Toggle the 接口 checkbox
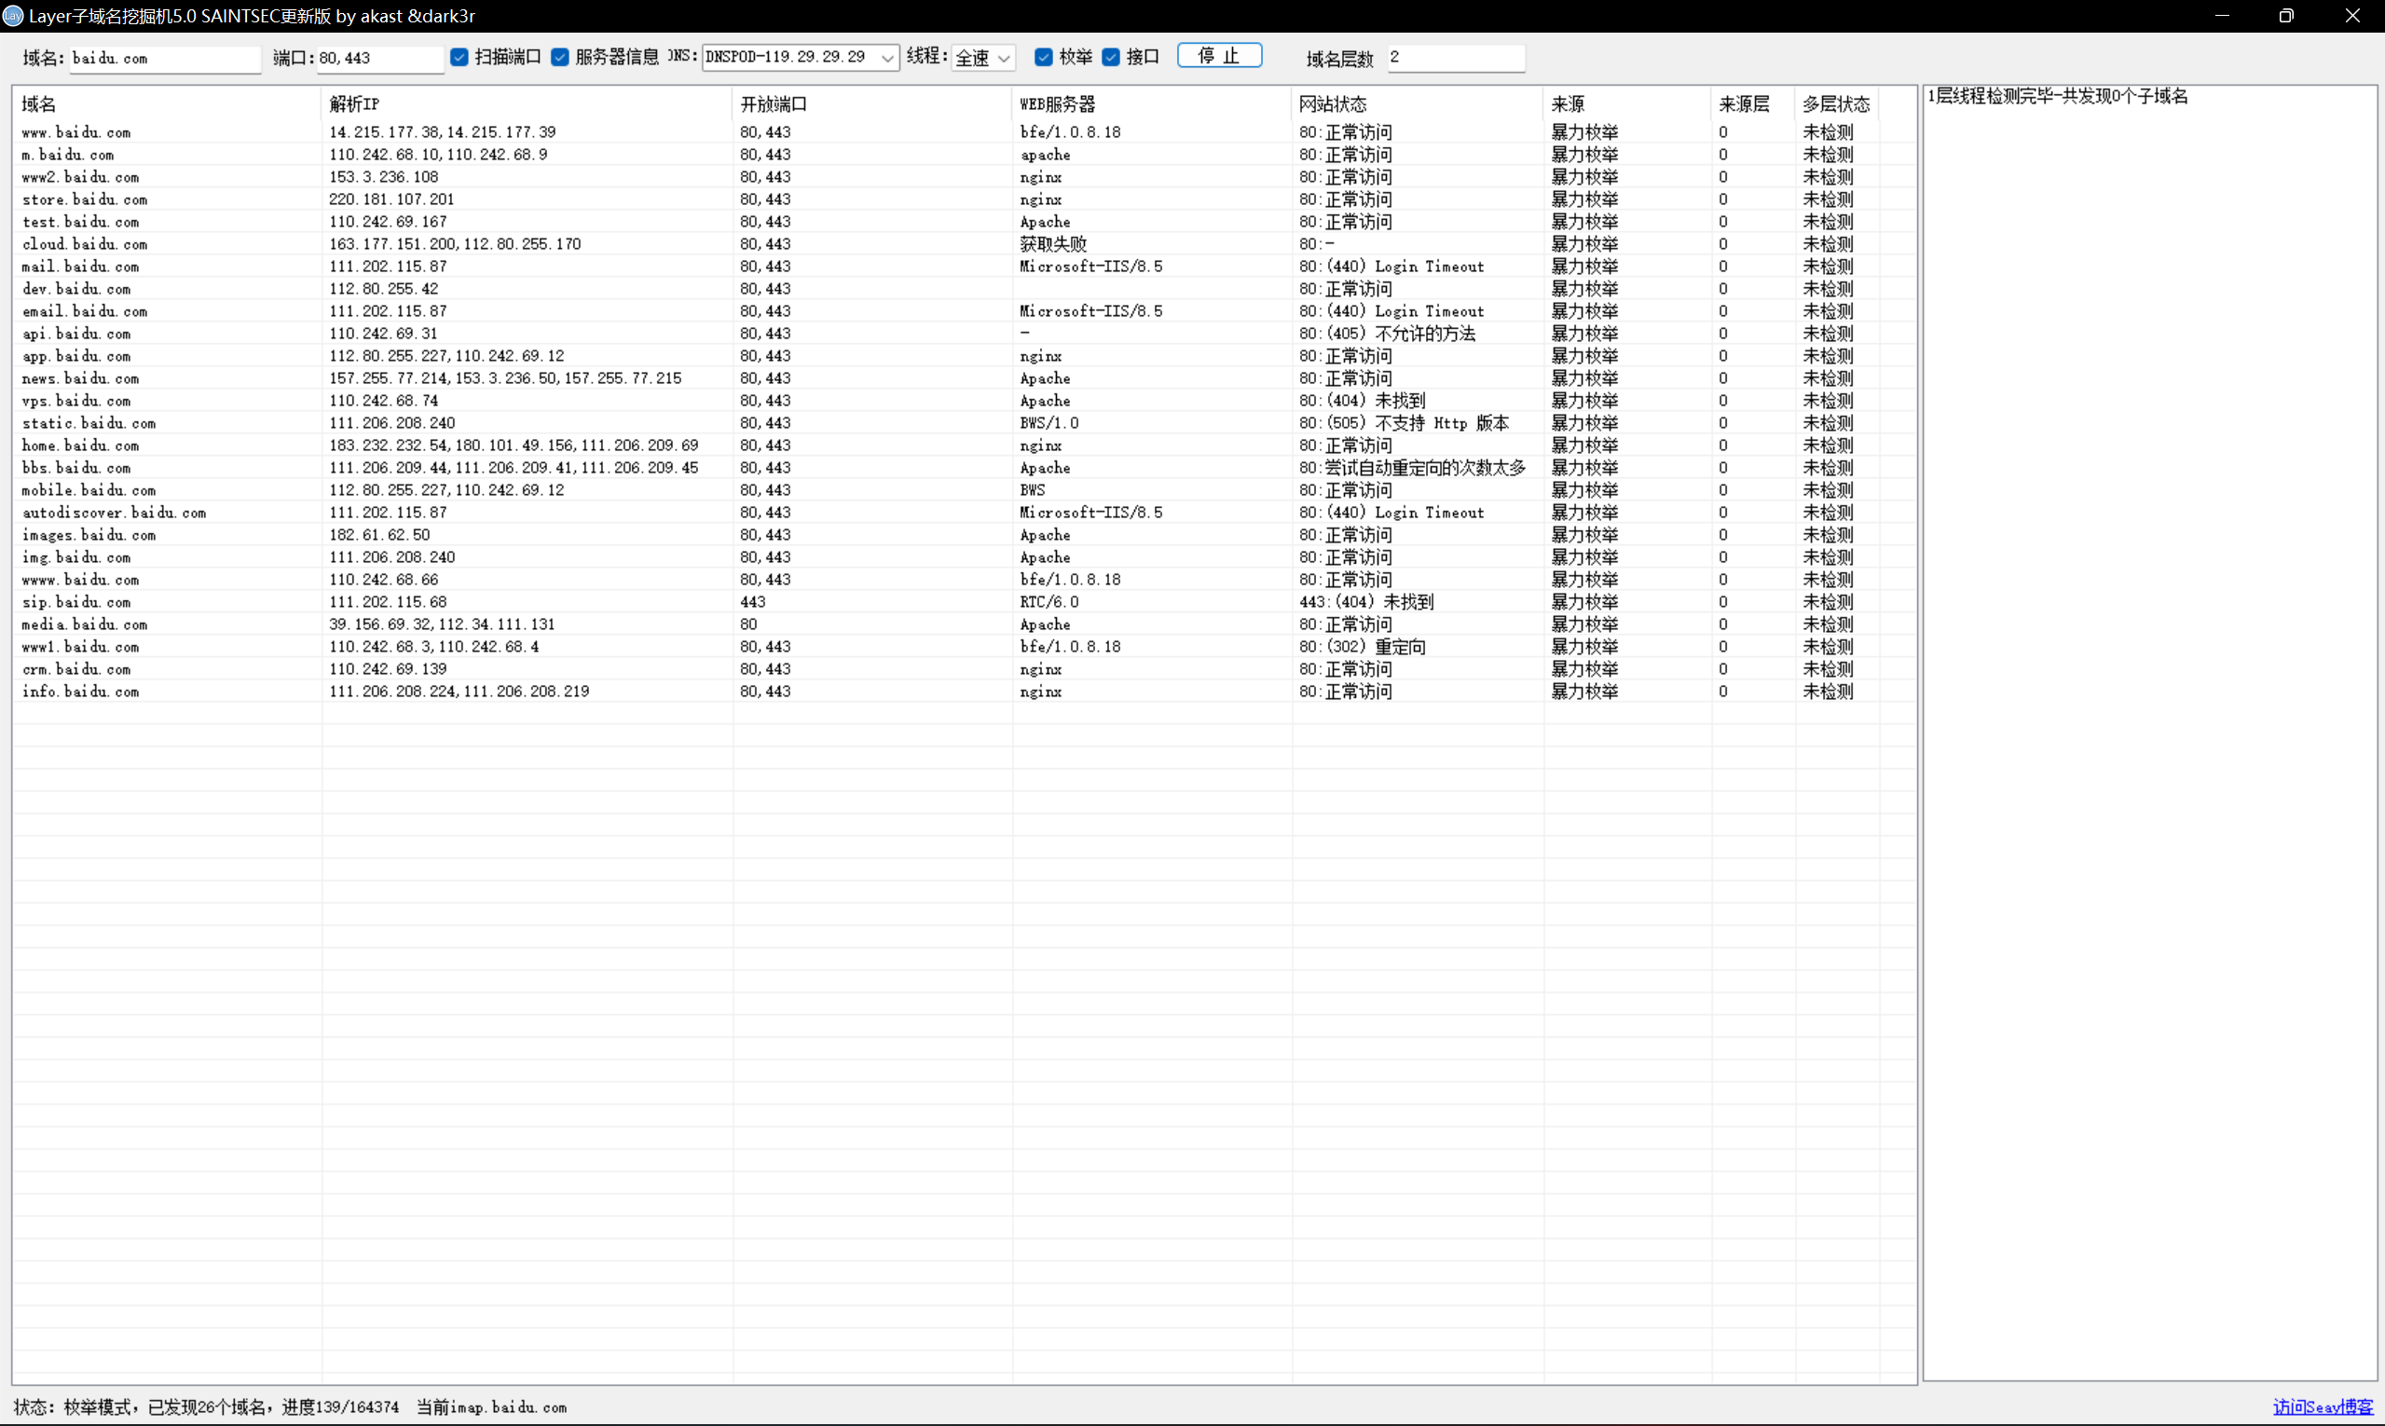The image size is (2385, 1426). [1111, 58]
